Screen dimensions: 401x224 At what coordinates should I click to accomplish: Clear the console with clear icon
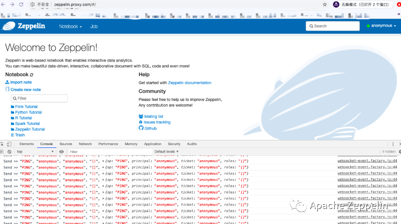pos(9,152)
